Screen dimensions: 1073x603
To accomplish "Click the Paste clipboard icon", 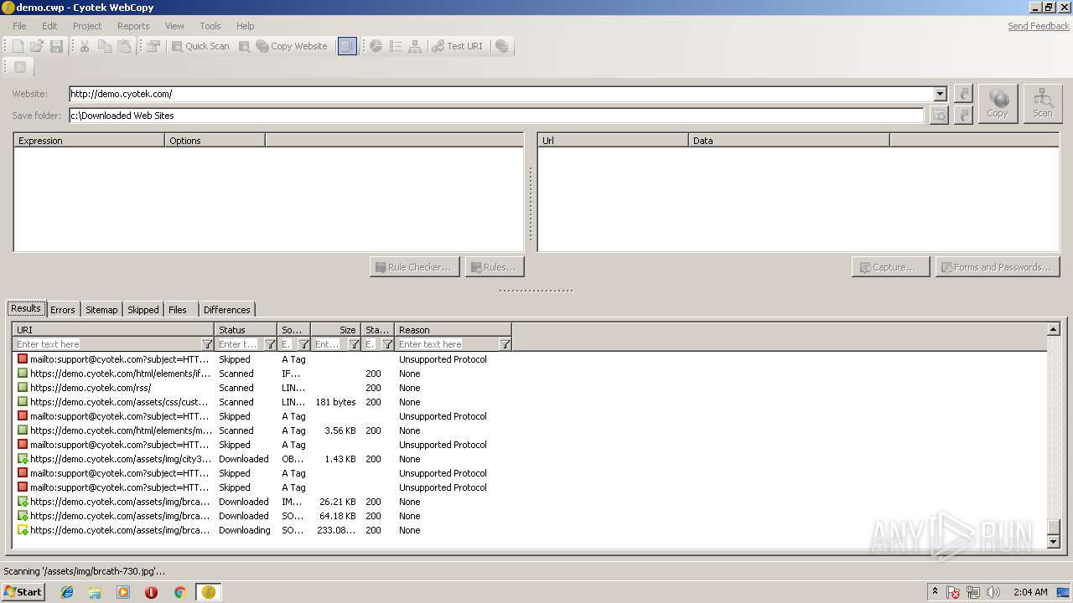I will click(x=124, y=46).
